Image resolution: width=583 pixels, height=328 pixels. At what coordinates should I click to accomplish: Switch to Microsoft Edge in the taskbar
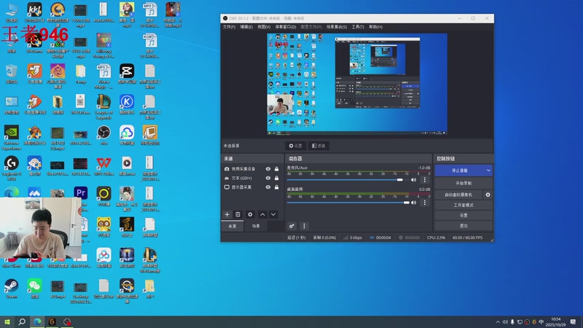pyautogui.click(x=37, y=321)
